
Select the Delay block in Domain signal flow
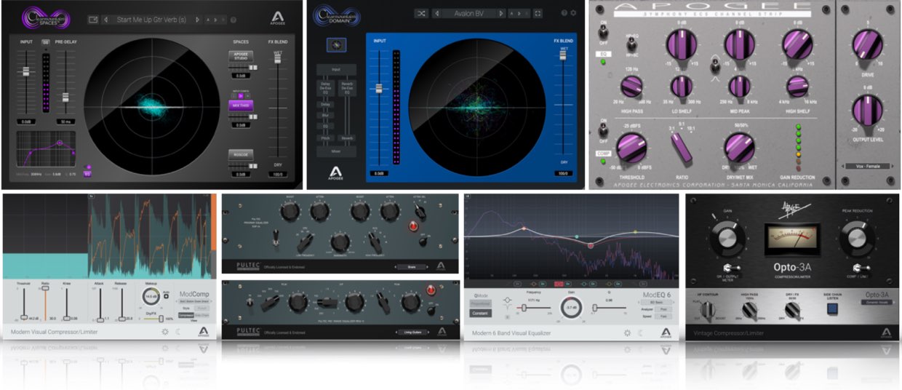(x=327, y=104)
